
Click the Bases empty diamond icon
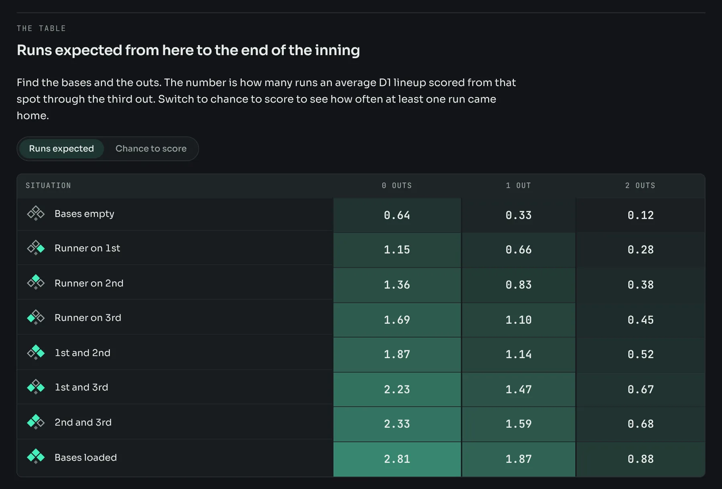[x=36, y=213]
